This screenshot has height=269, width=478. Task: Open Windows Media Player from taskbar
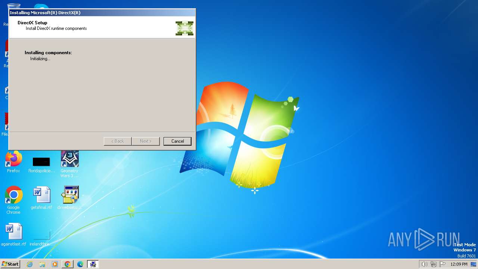pyautogui.click(x=55, y=264)
